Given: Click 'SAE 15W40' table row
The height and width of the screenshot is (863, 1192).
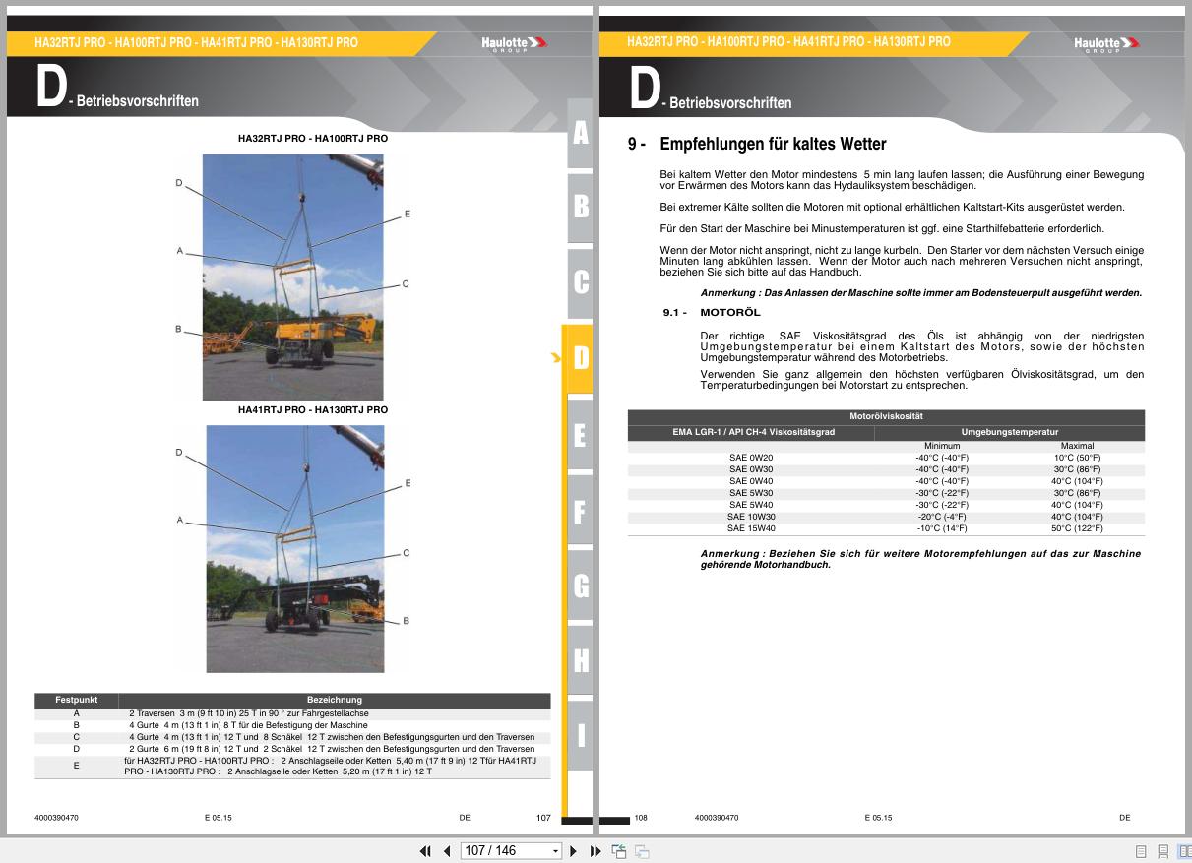Looking at the screenshot, I should click(x=886, y=528).
